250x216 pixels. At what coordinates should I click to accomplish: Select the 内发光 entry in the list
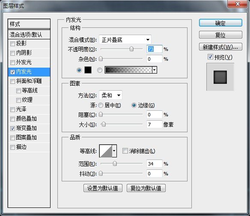coord(29,72)
